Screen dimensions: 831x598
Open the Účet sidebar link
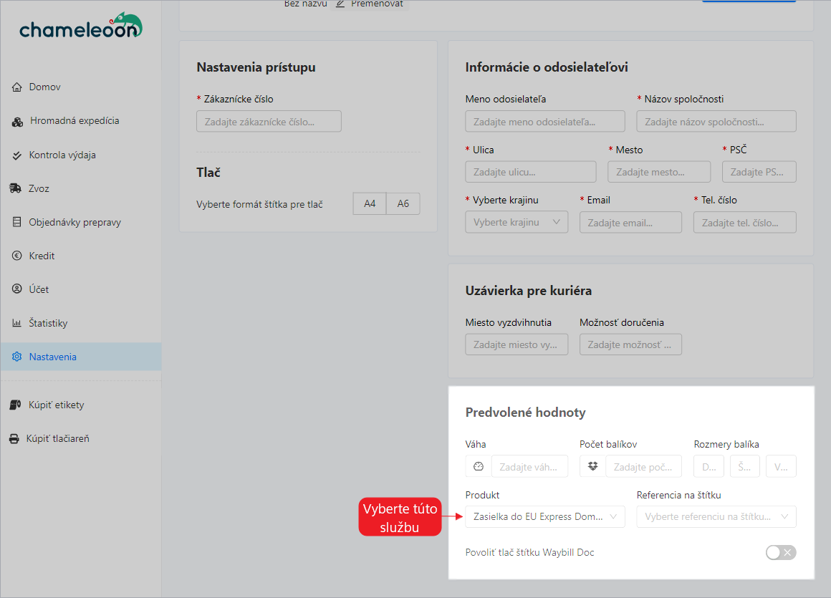[39, 289]
